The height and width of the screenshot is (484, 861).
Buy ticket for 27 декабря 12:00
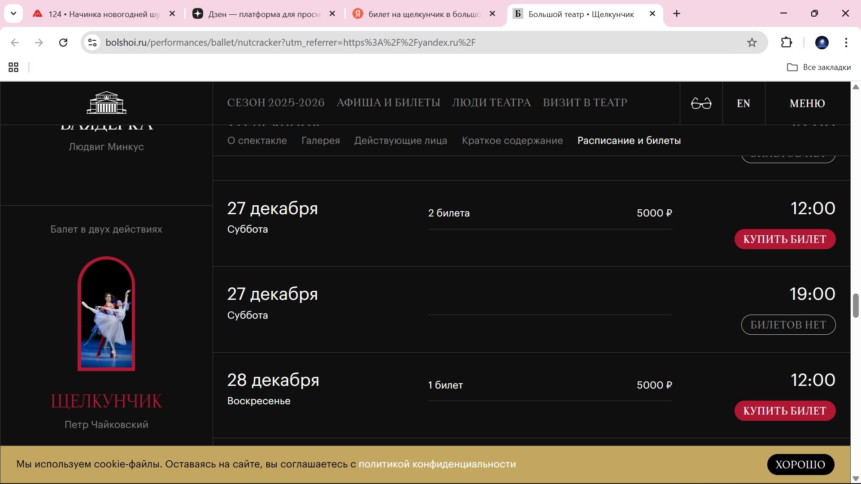pyautogui.click(x=785, y=239)
